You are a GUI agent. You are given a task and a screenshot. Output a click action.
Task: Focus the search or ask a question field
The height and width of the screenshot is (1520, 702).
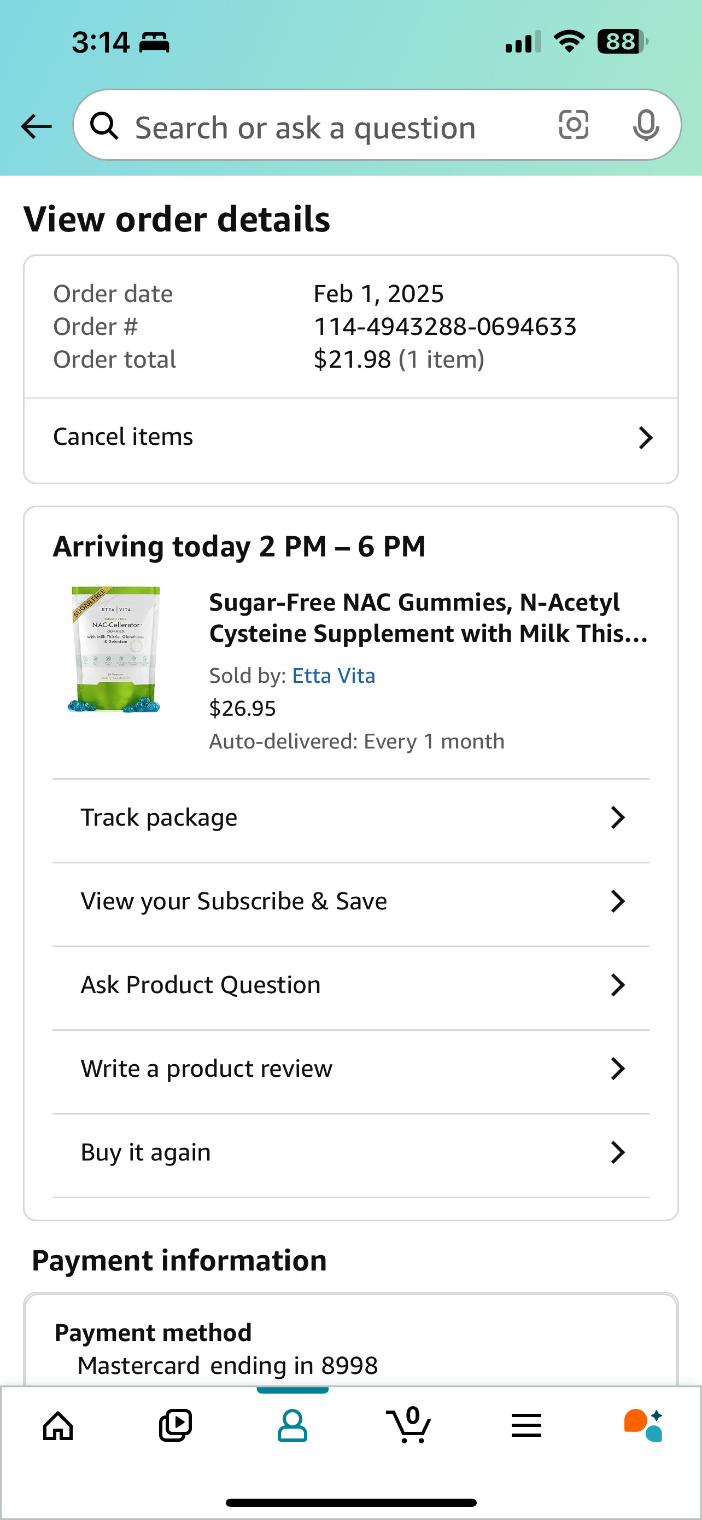click(x=330, y=127)
